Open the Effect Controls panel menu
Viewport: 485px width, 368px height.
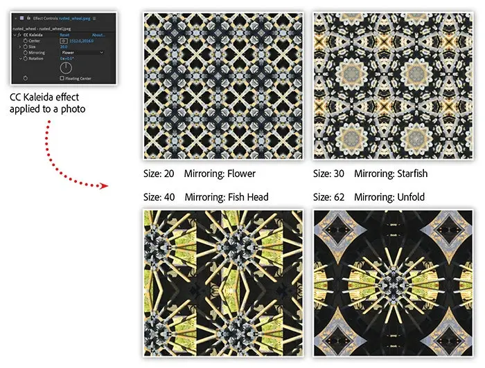click(94, 18)
